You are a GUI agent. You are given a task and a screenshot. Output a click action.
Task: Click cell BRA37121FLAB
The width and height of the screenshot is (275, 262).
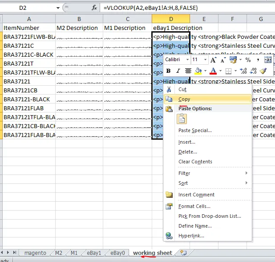coord(29,108)
